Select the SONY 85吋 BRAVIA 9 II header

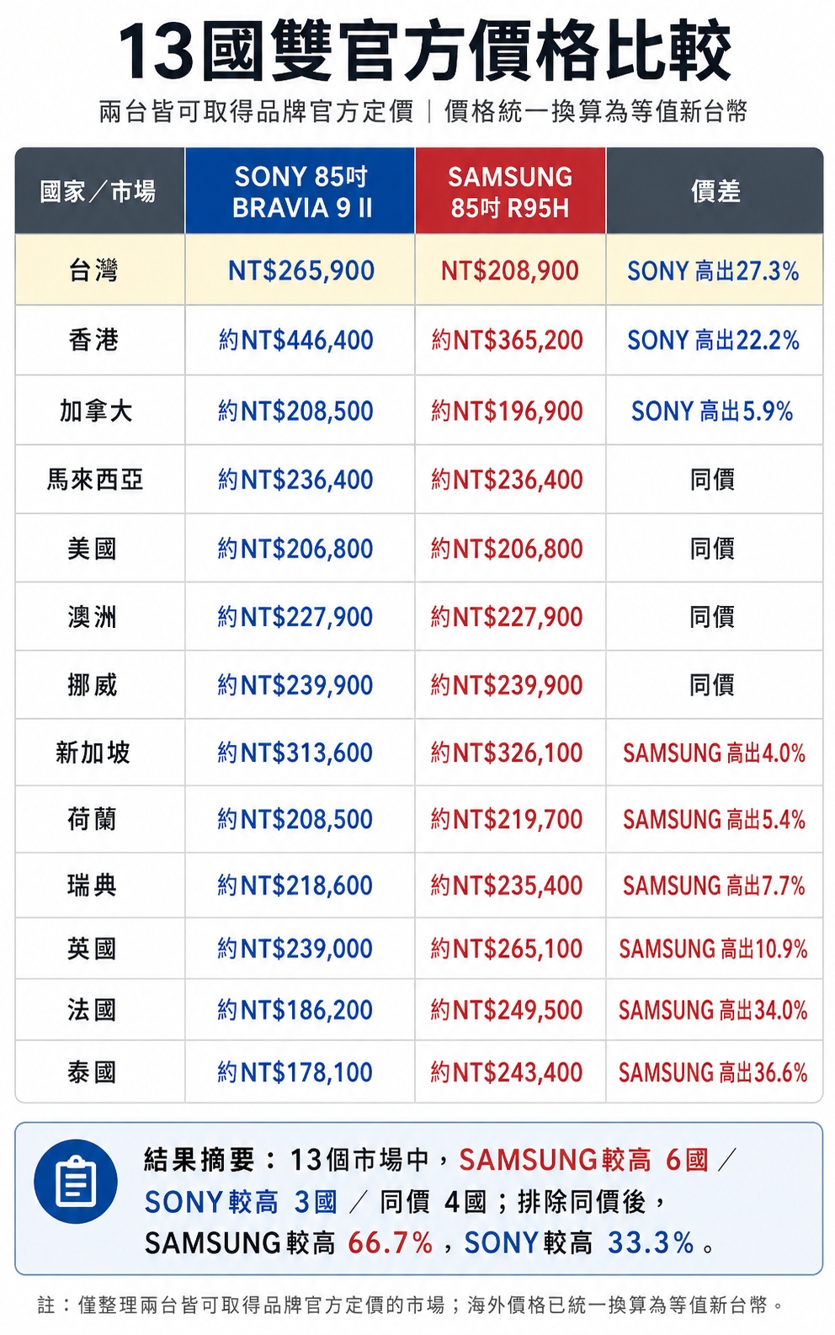[300, 191]
